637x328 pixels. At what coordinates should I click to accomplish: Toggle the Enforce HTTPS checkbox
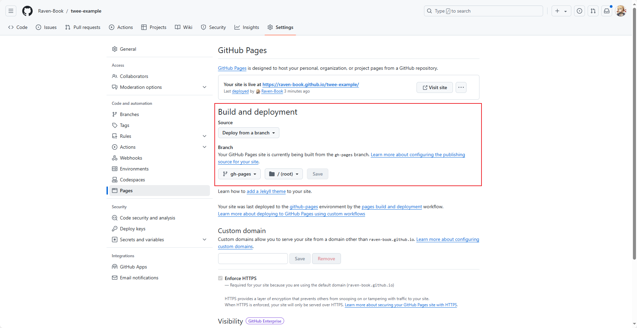(x=220, y=278)
